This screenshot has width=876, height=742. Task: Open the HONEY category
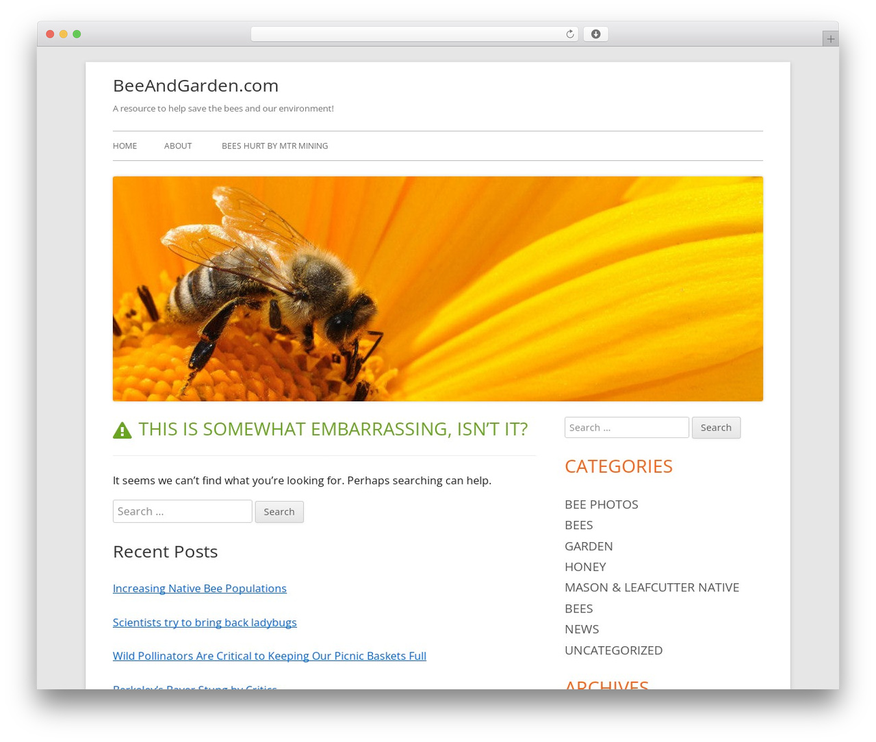(585, 567)
